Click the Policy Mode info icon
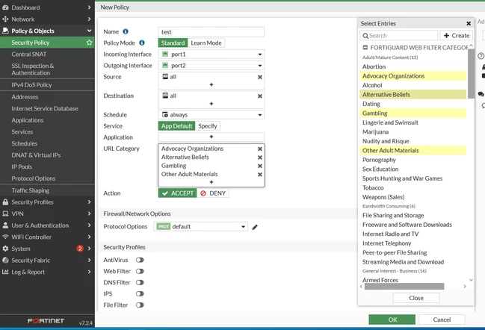485x330 pixels. 142,43
